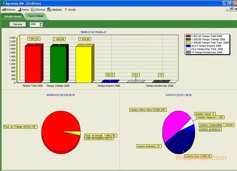Click the 1.951,03 bar value label
The height and width of the screenshot is (171, 237).
point(34,39)
